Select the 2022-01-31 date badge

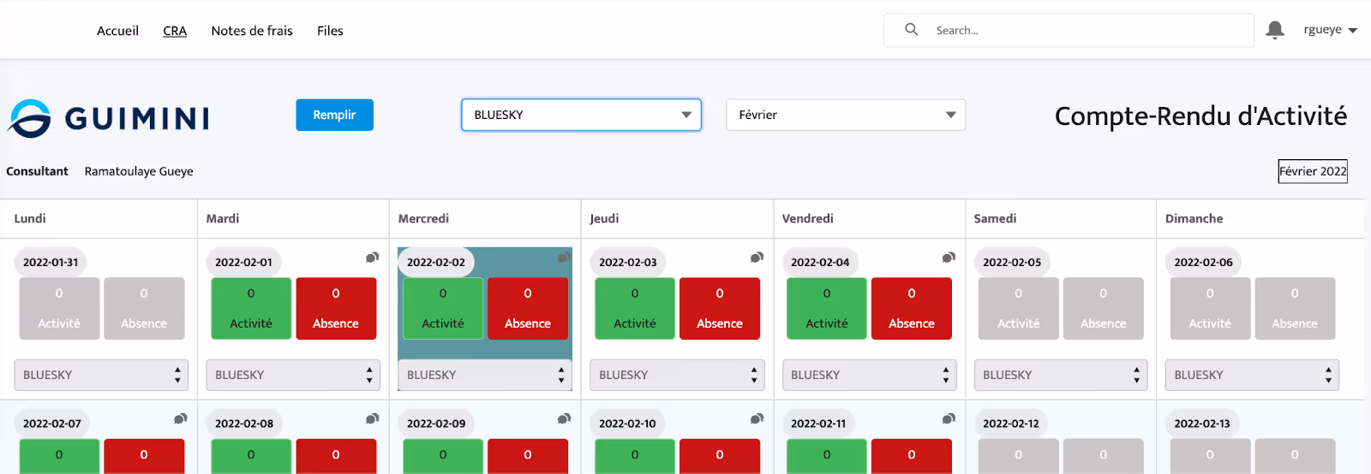(51, 262)
